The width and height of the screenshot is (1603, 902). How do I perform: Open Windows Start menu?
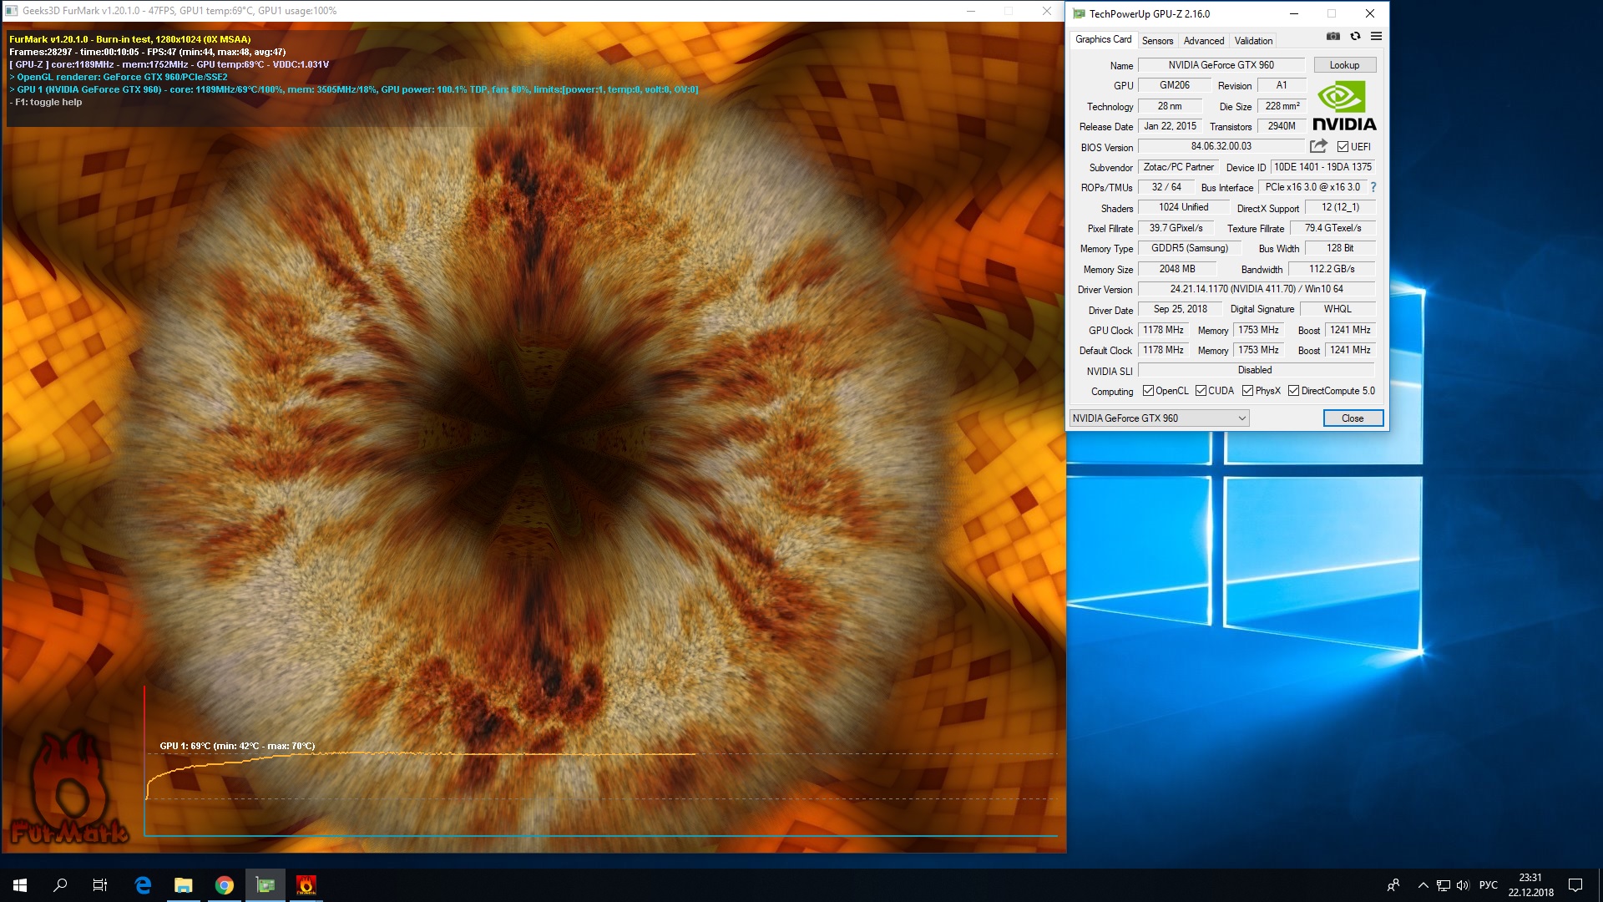pyautogui.click(x=20, y=885)
